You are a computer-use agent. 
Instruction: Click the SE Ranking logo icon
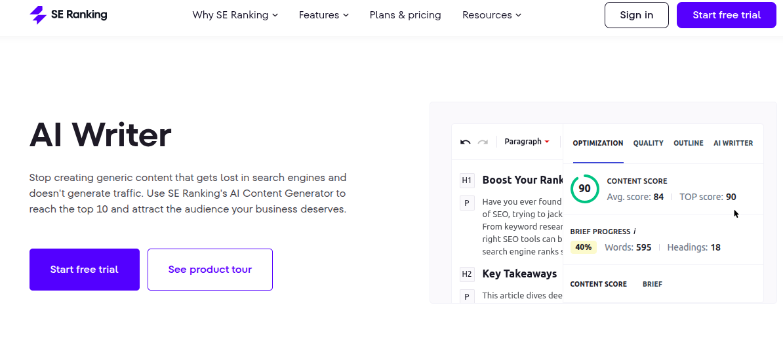(x=38, y=15)
